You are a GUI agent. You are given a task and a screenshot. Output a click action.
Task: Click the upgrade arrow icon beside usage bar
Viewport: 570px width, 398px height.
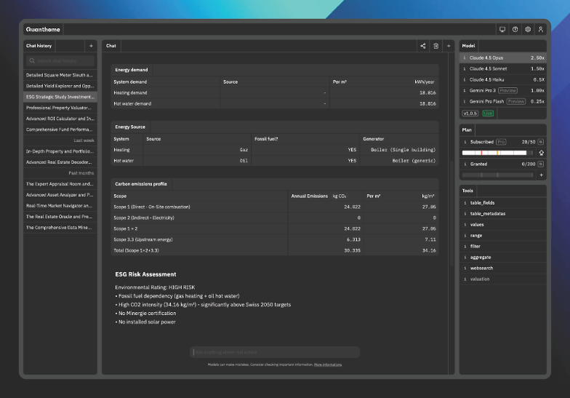pyautogui.click(x=540, y=154)
